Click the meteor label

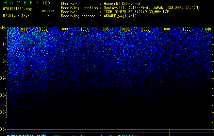tap(48, 11)
